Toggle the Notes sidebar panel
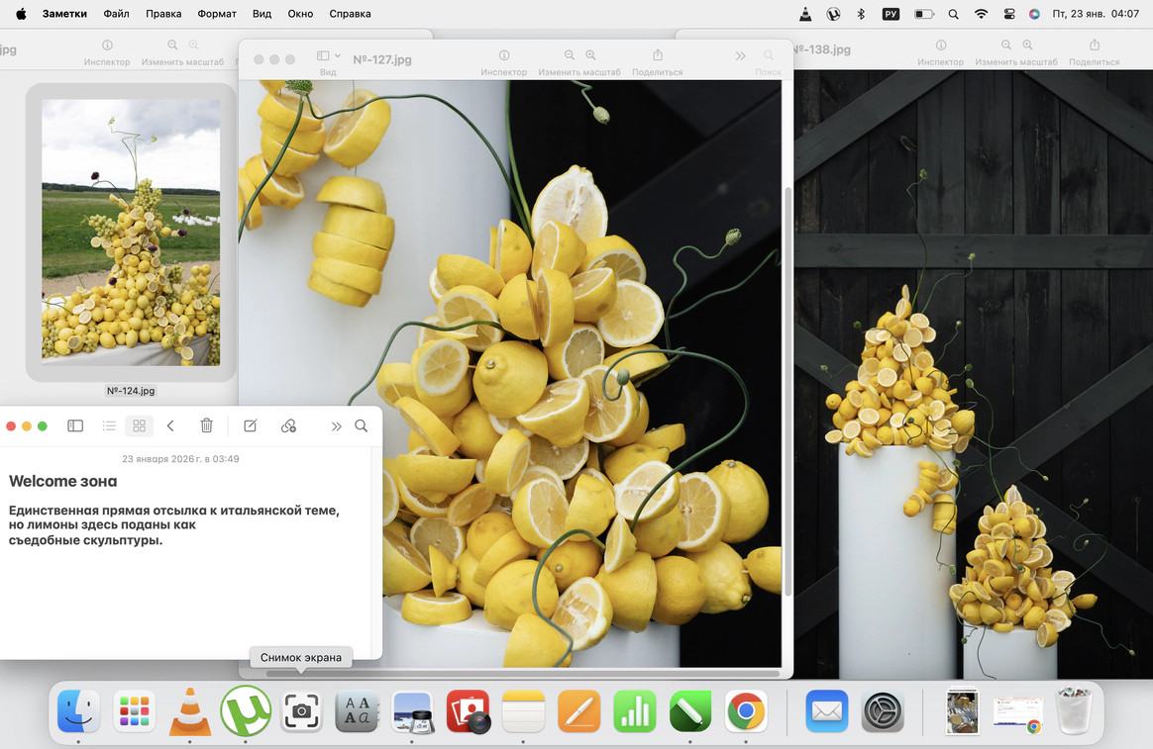 coord(75,425)
